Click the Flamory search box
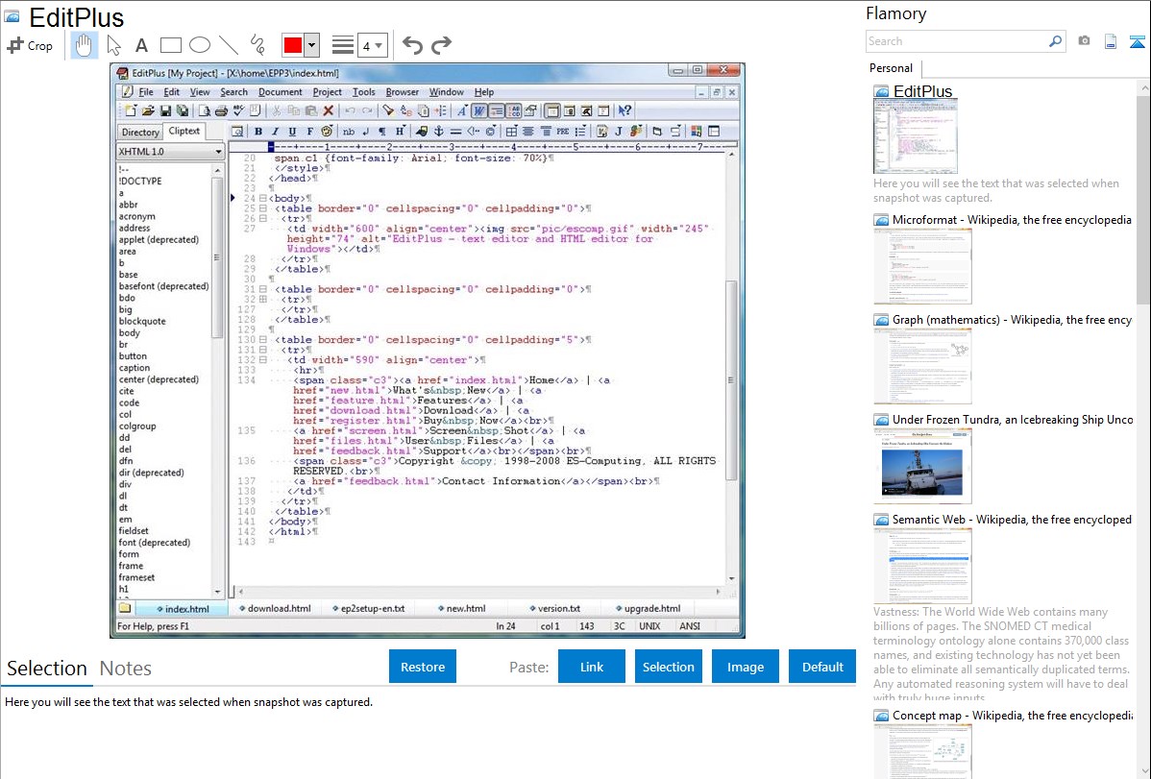 pos(956,41)
